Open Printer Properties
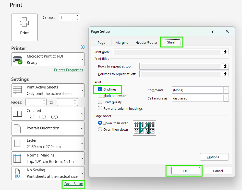Image resolution: width=242 pixels, height=190 pixels. (69, 70)
